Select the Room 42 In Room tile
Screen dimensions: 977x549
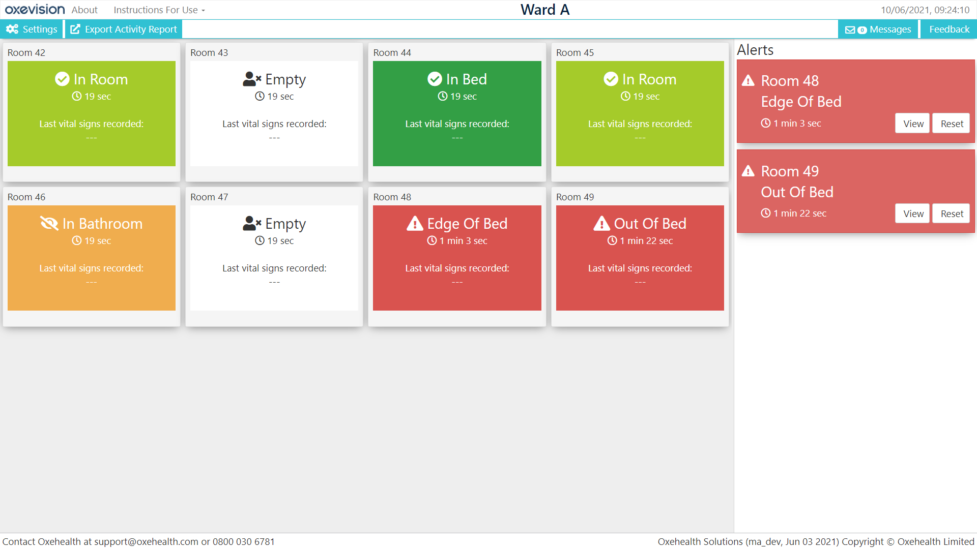point(92,113)
